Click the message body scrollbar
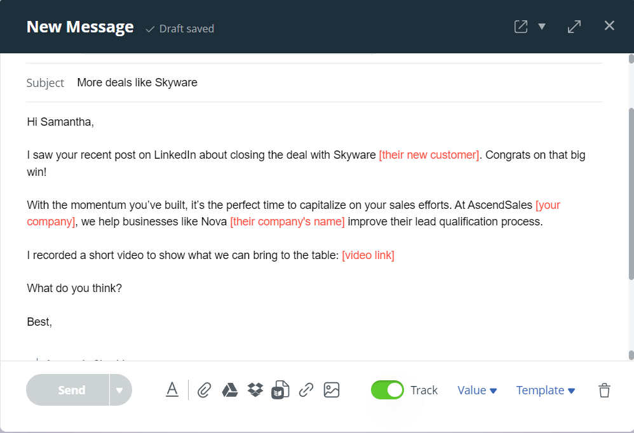Image resolution: width=634 pixels, height=433 pixels. click(631, 194)
